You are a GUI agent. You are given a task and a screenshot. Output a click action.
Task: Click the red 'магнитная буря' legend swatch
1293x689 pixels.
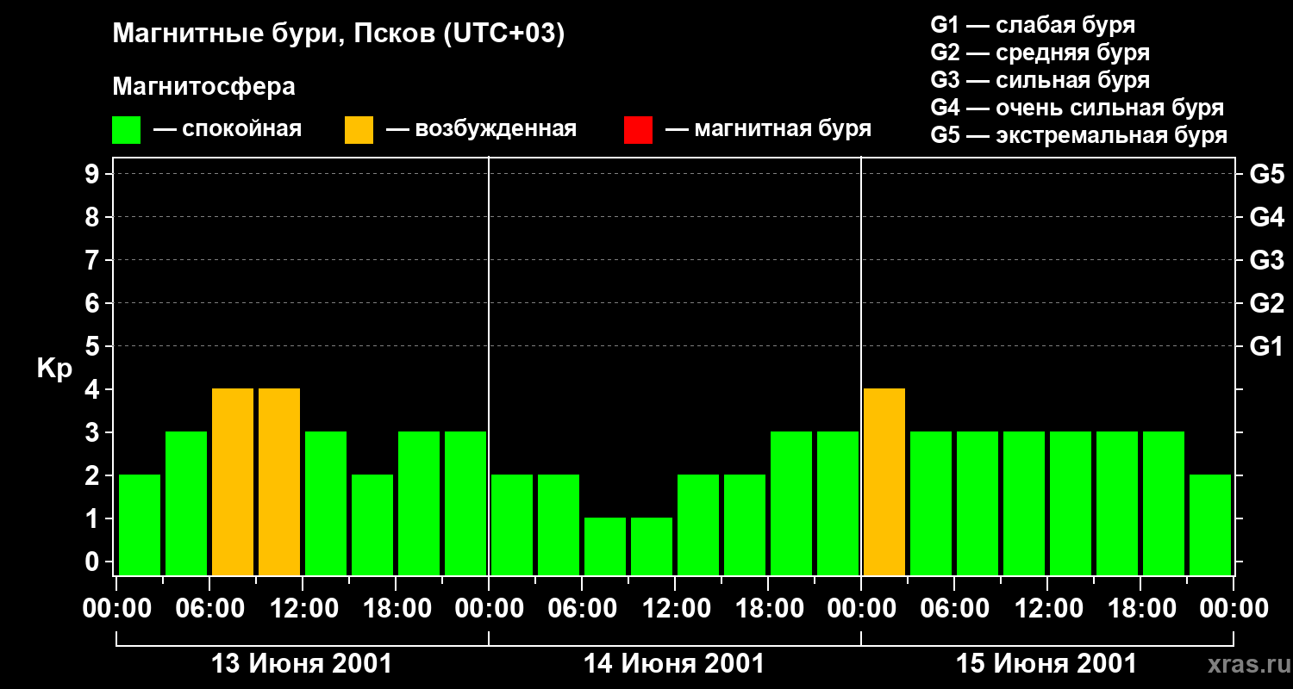point(639,130)
